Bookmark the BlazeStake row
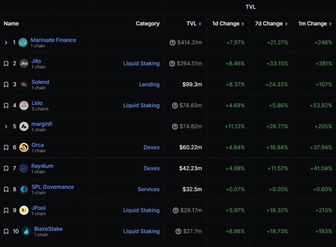Image resolution: width=336 pixels, height=247 pixels. 6,231
